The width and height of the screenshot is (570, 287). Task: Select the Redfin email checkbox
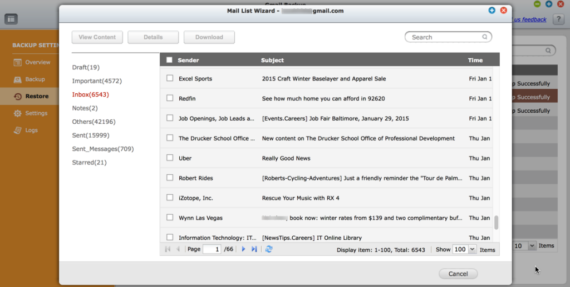click(170, 98)
